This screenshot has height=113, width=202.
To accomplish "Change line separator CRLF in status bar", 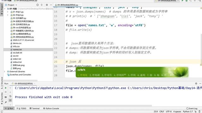I will 162,112.
